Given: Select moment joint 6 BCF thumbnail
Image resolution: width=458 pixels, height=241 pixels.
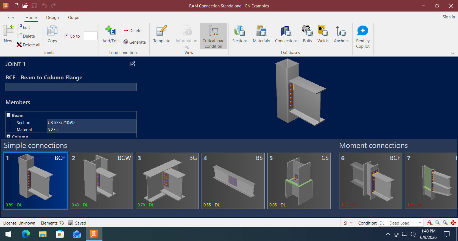Looking at the screenshot, I should click(371, 181).
